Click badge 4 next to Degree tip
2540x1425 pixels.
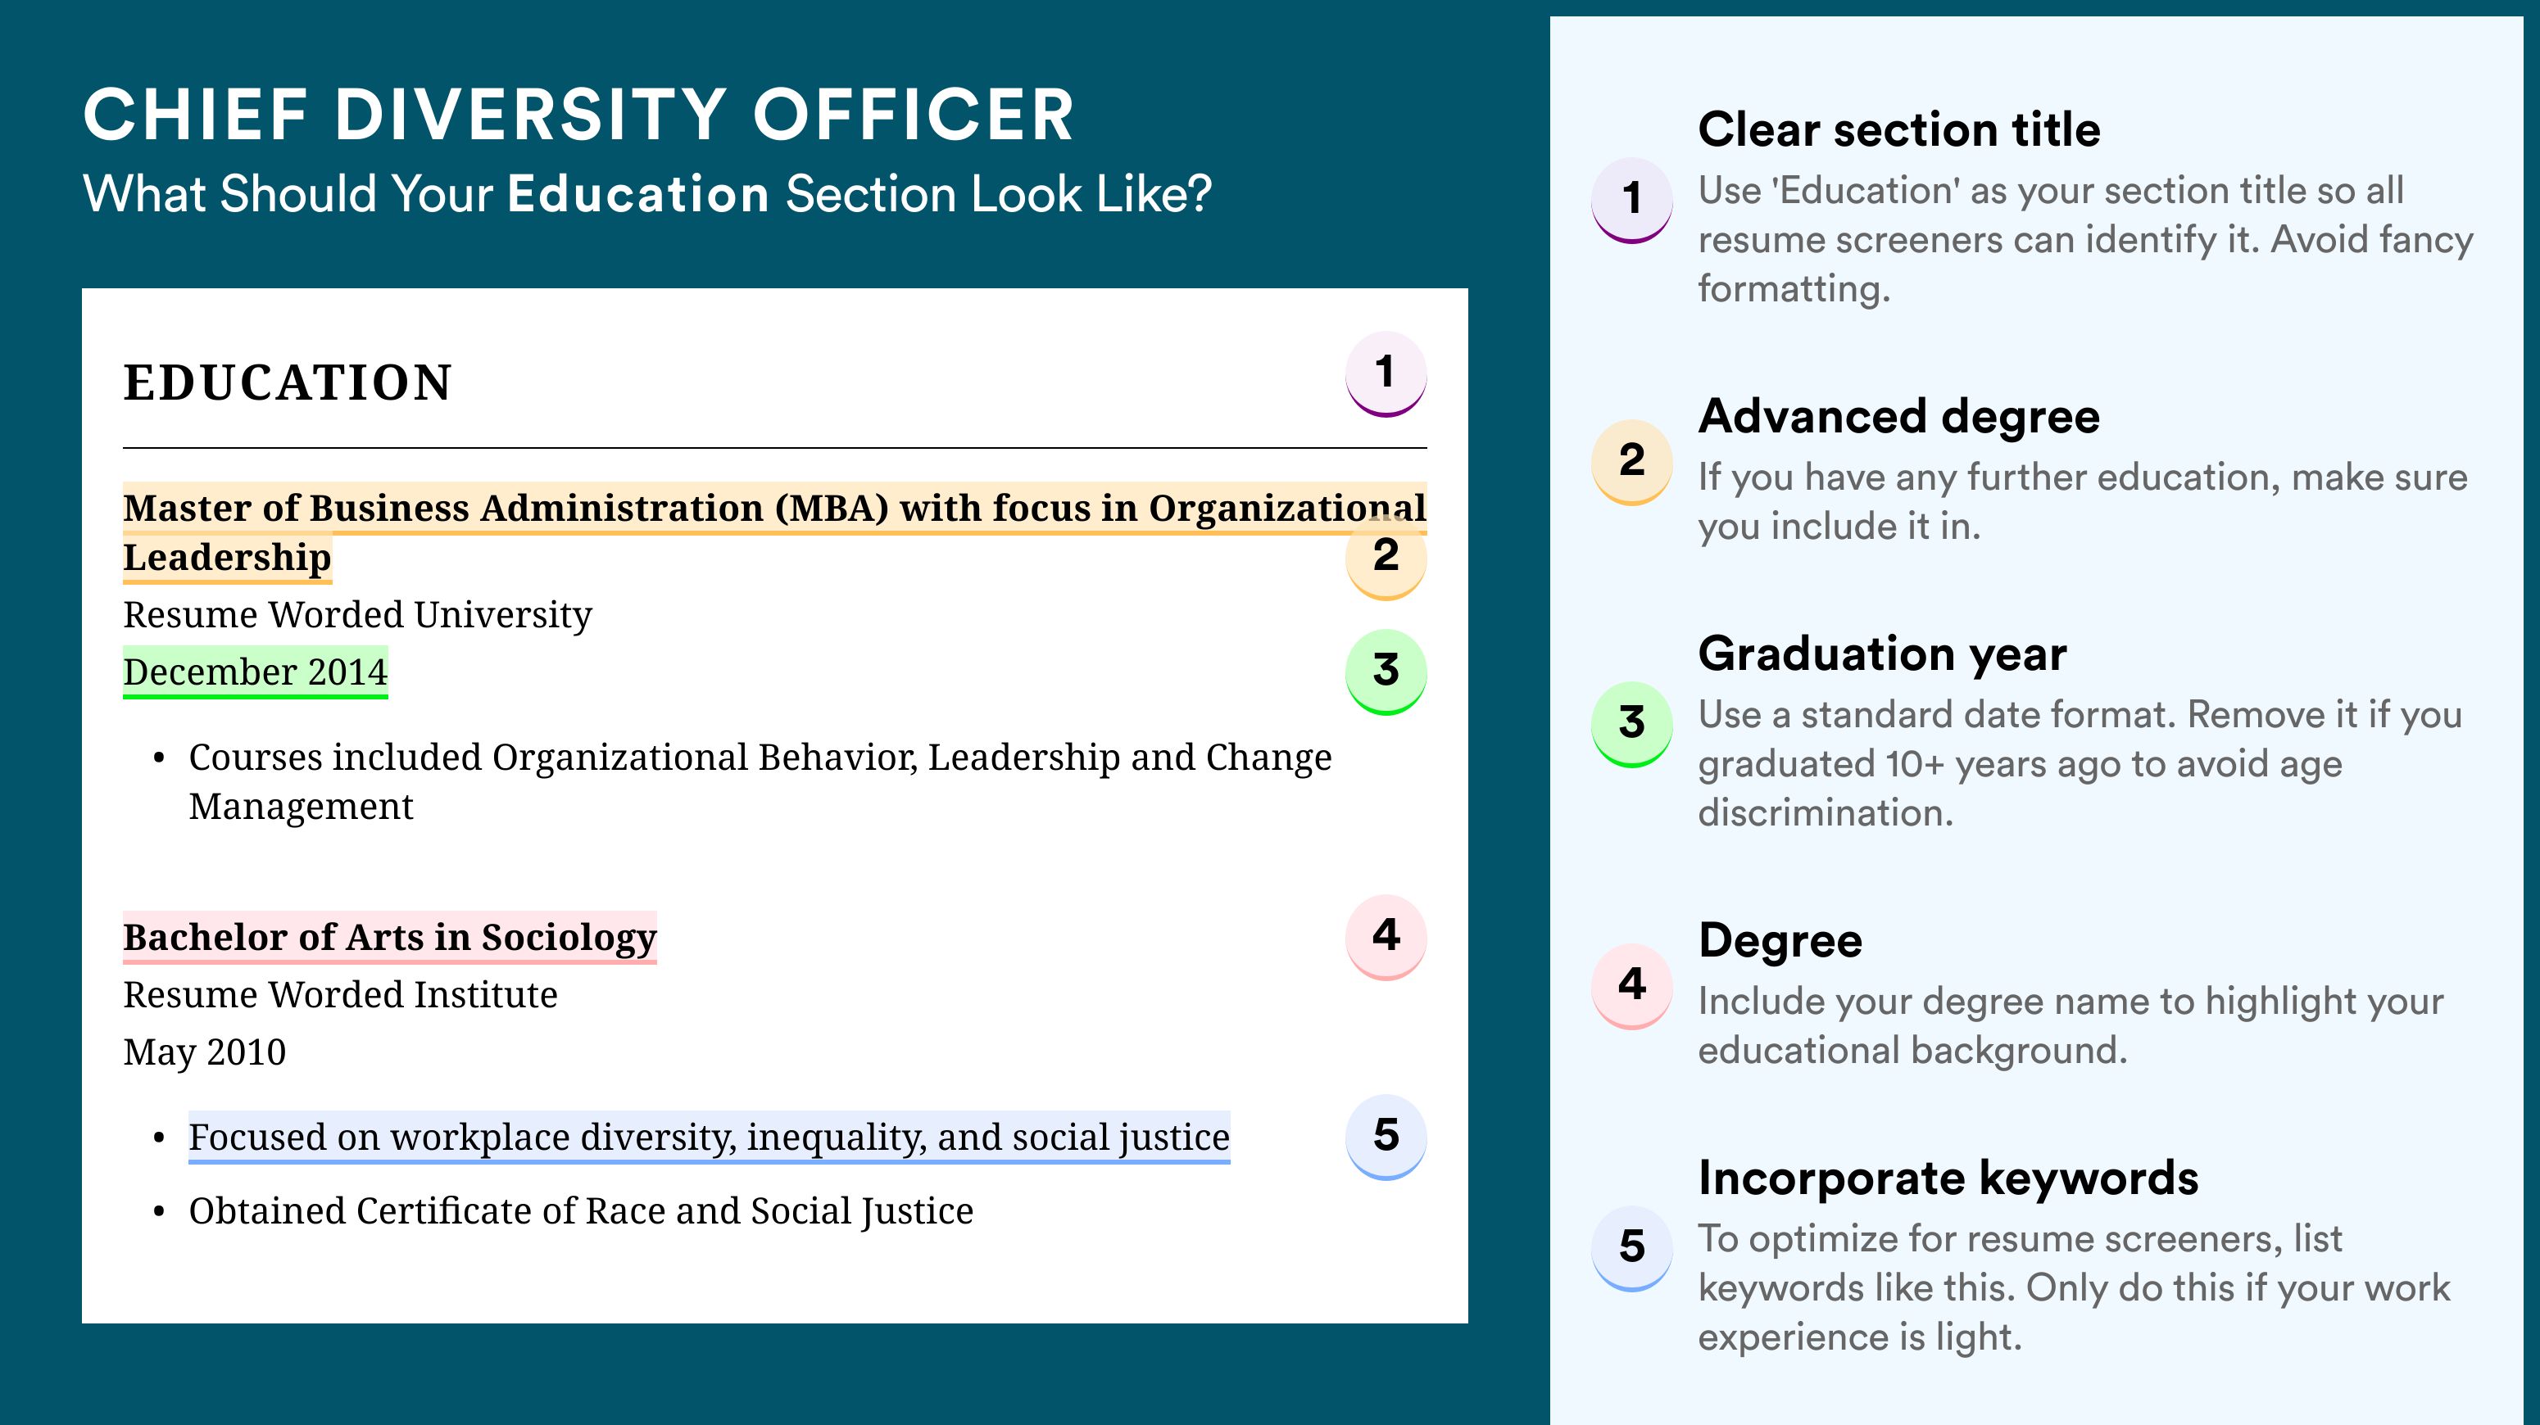[x=1632, y=987]
